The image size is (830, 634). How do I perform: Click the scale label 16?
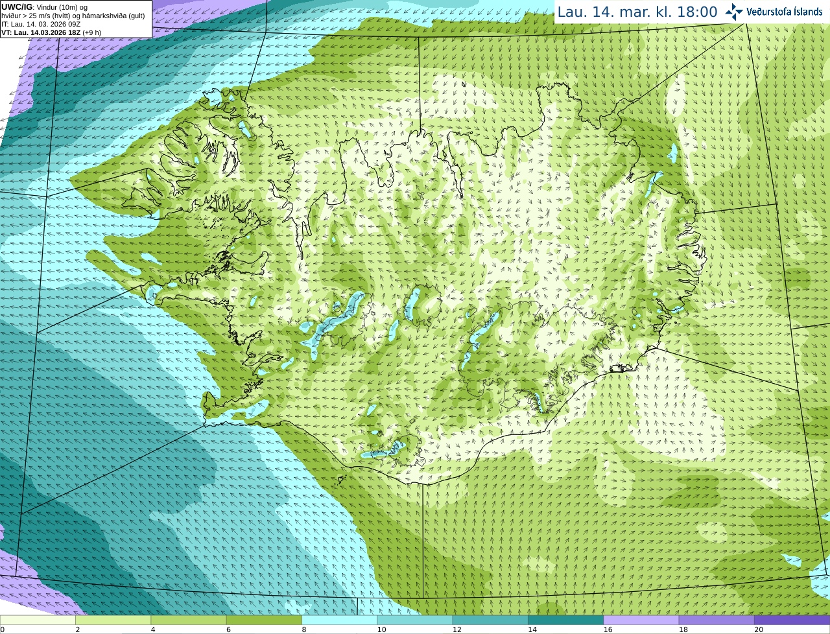coord(608,629)
